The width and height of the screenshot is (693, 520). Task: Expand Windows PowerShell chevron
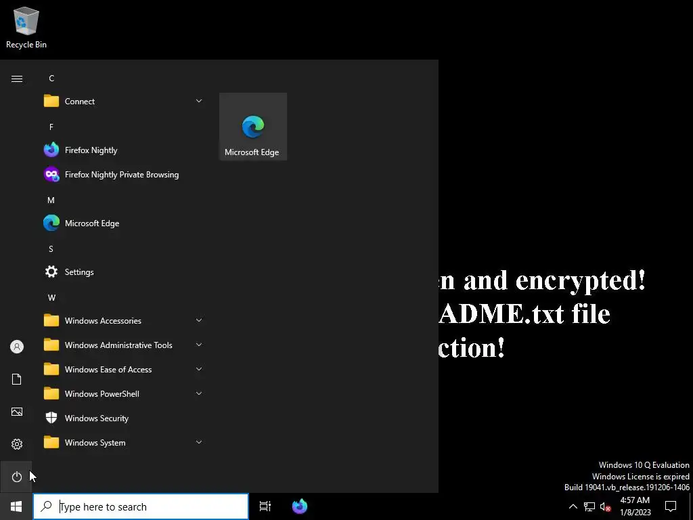pyautogui.click(x=199, y=393)
